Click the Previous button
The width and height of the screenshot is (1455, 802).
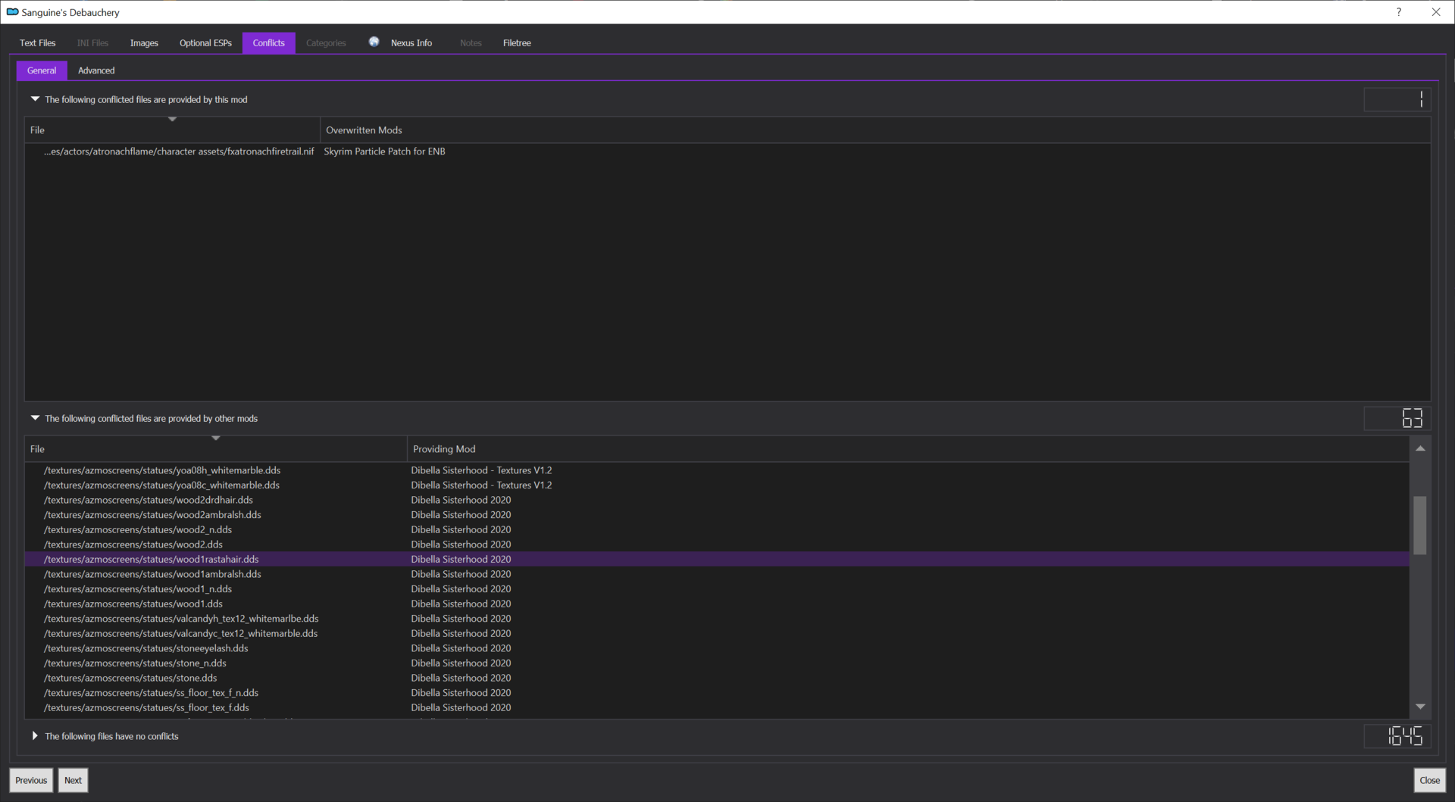click(31, 780)
